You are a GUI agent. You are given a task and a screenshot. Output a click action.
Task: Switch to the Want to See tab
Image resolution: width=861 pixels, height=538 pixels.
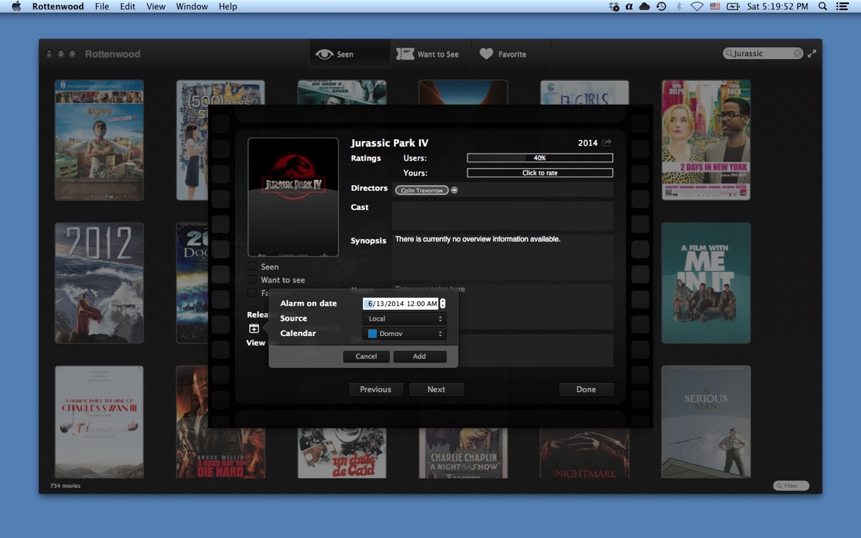pyautogui.click(x=428, y=54)
